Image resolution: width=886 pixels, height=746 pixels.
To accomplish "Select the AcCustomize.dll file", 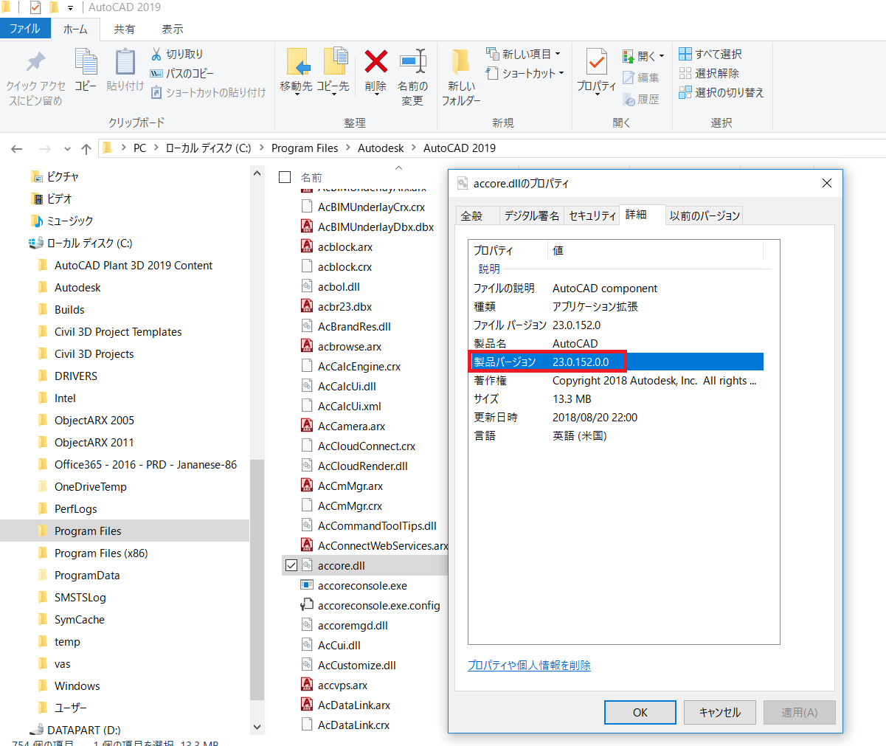I will click(x=356, y=665).
